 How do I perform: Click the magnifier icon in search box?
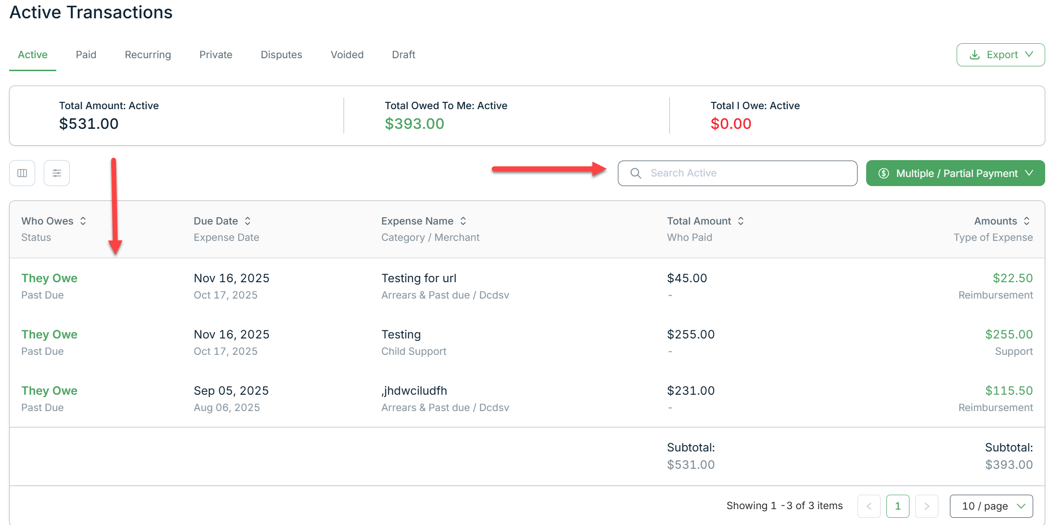click(x=636, y=173)
